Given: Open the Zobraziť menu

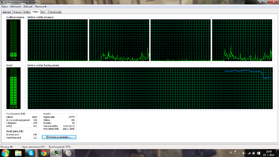Looking at the screenshot, I should 28,7.
